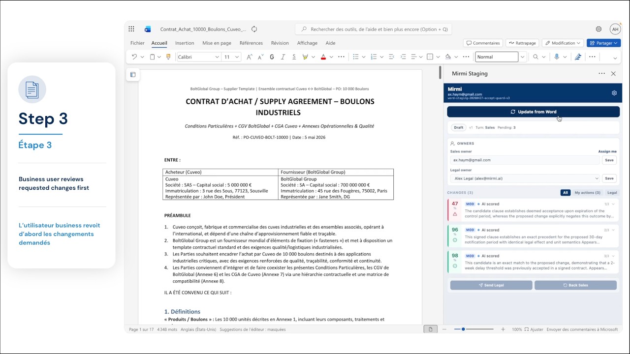
Task: Open the Partager dropdown button
Action: click(x=603, y=43)
